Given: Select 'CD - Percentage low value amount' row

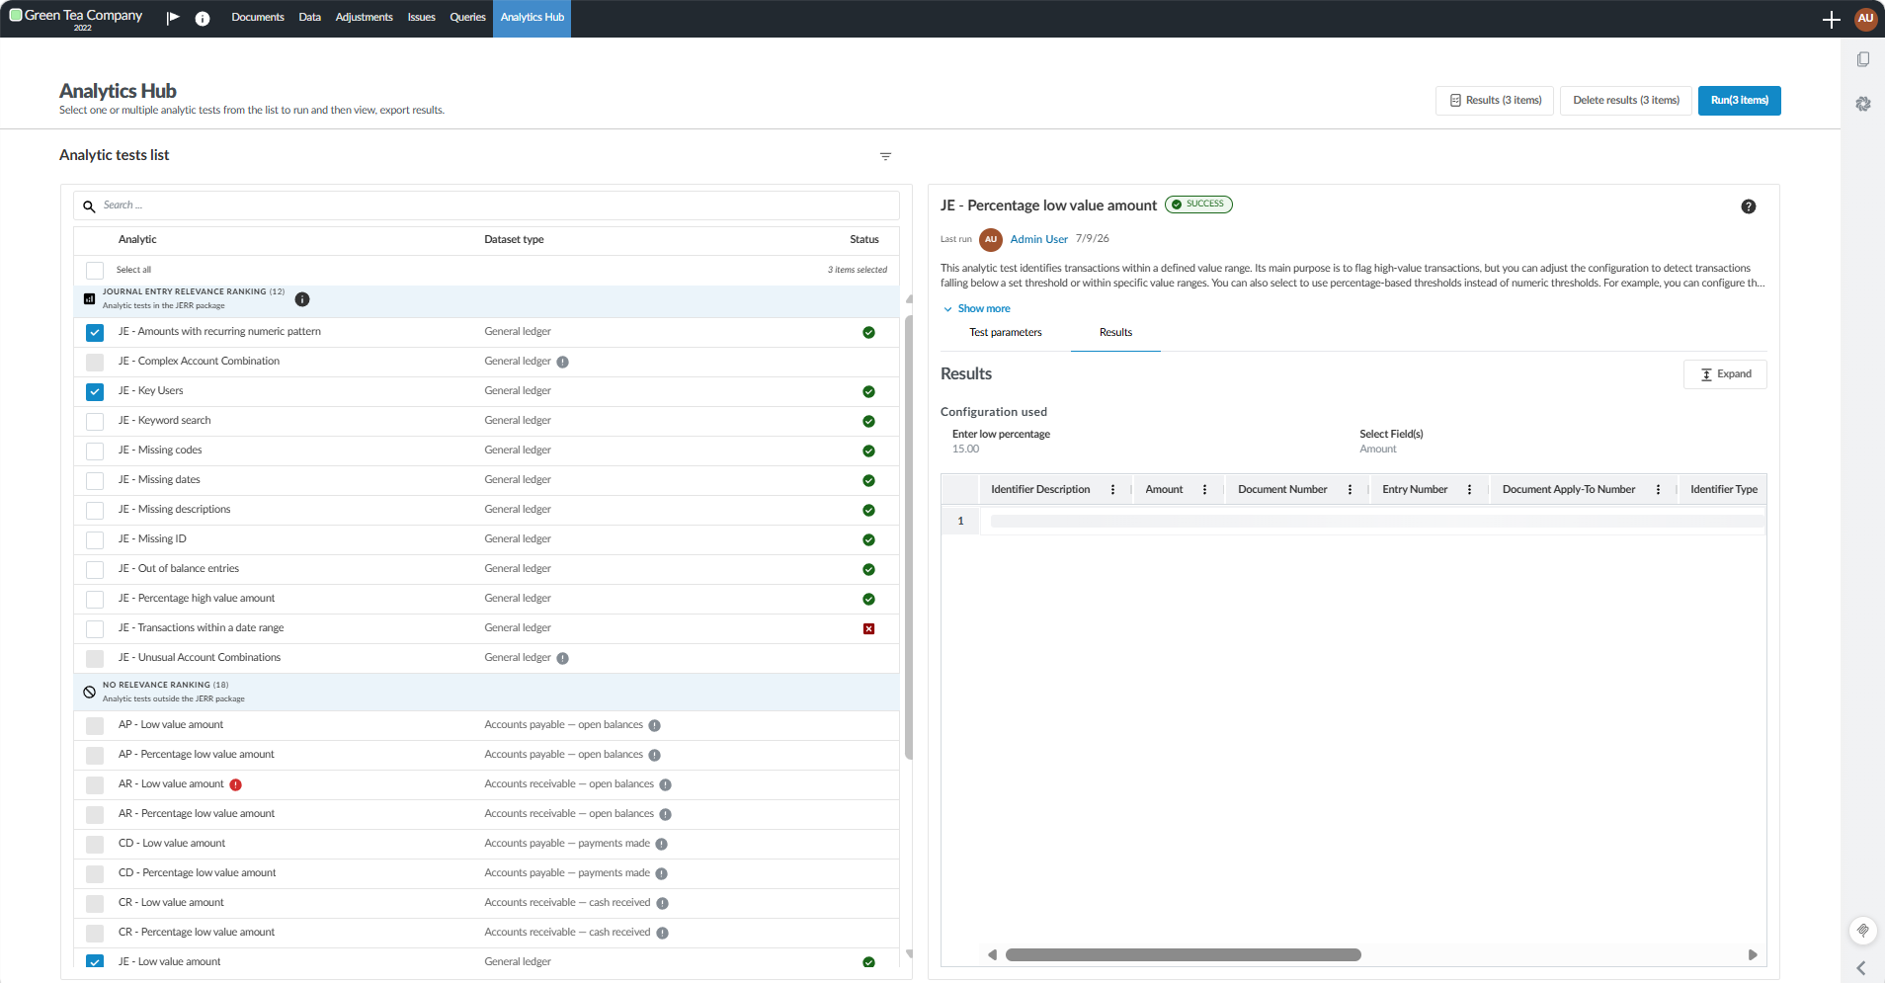Looking at the screenshot, I should pyautogui.click(x=486, y=873).
